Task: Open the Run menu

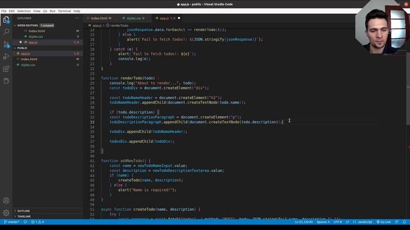Action: tap(53, 11)
